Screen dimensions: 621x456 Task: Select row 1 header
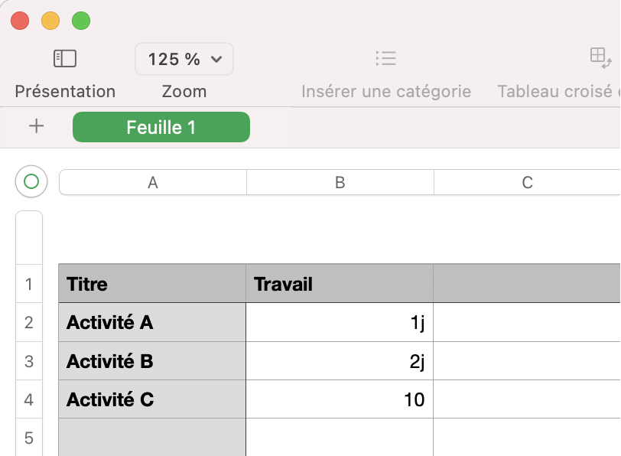pyautogui.click(x=28, y=284)
